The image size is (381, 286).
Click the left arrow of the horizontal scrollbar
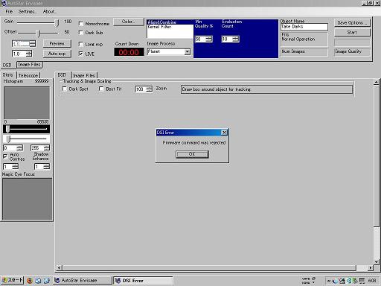click(59, 267)
